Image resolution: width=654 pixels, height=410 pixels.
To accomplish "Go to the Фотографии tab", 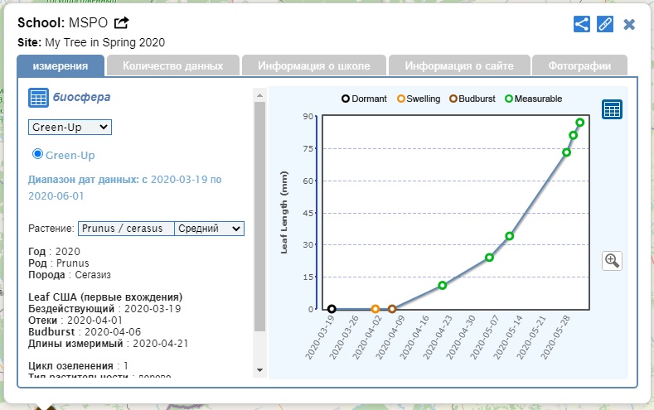I will 579,66.
